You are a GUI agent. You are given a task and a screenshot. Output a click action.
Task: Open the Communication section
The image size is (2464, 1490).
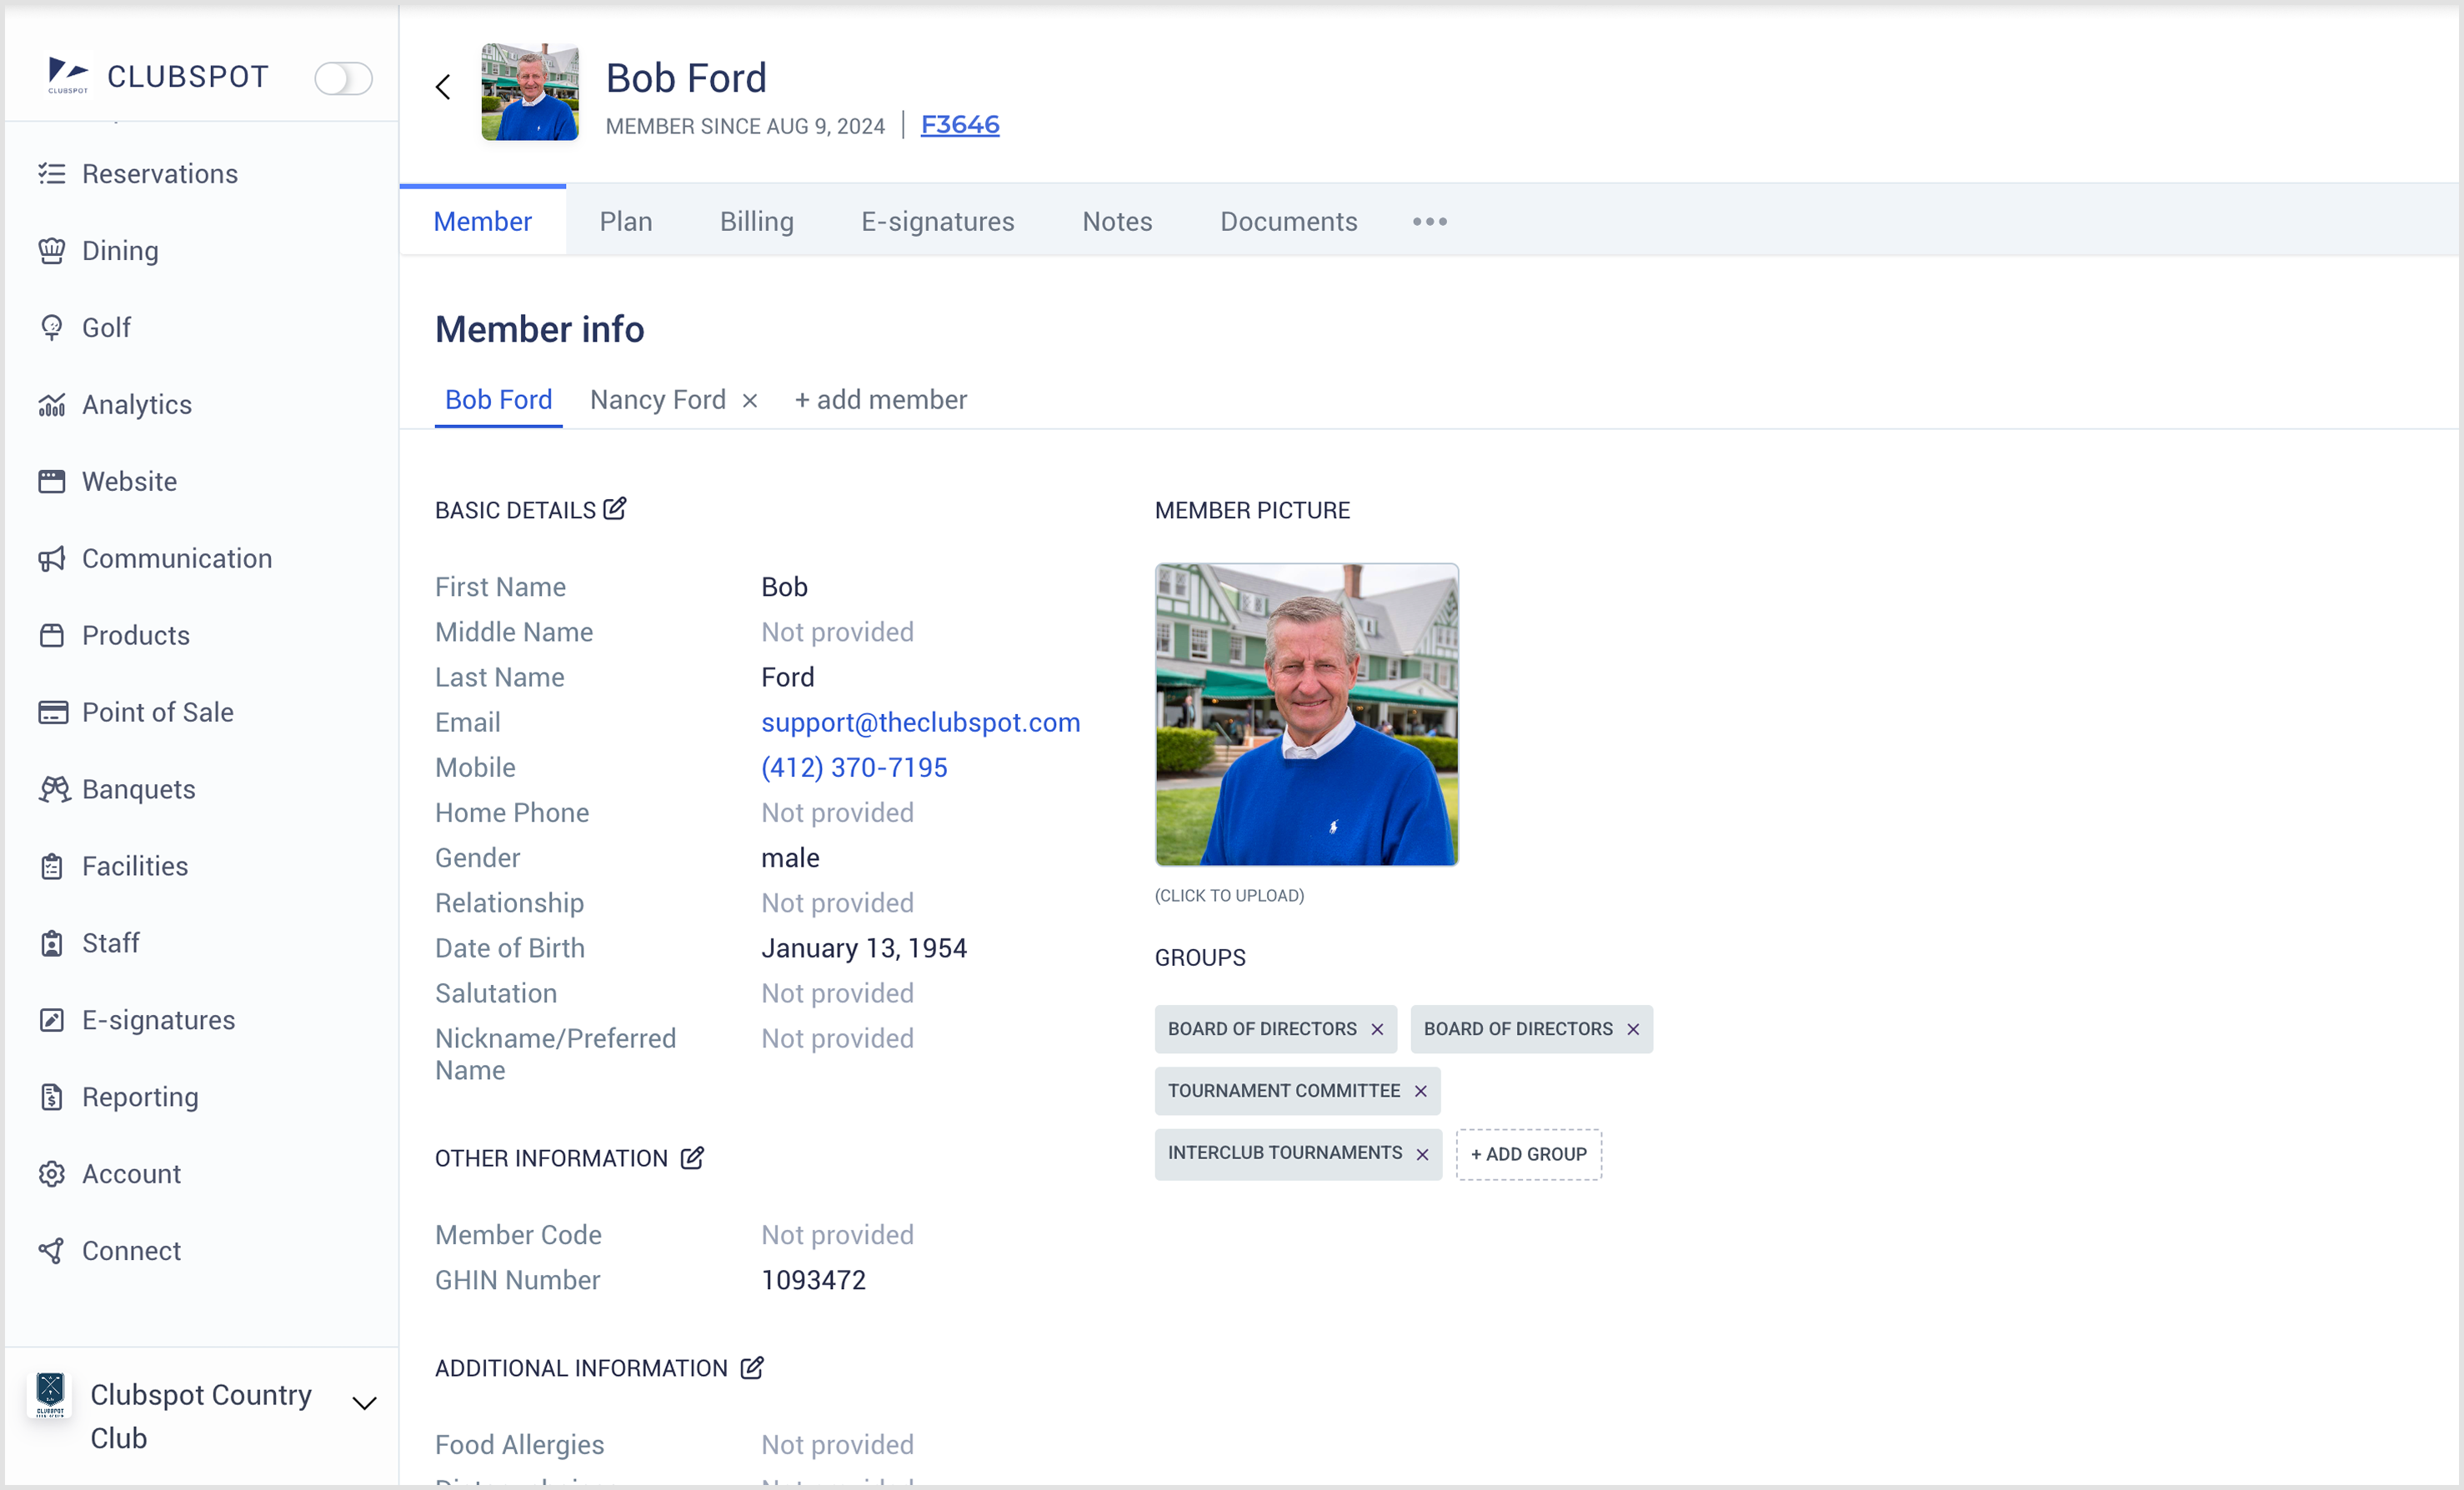176,558
